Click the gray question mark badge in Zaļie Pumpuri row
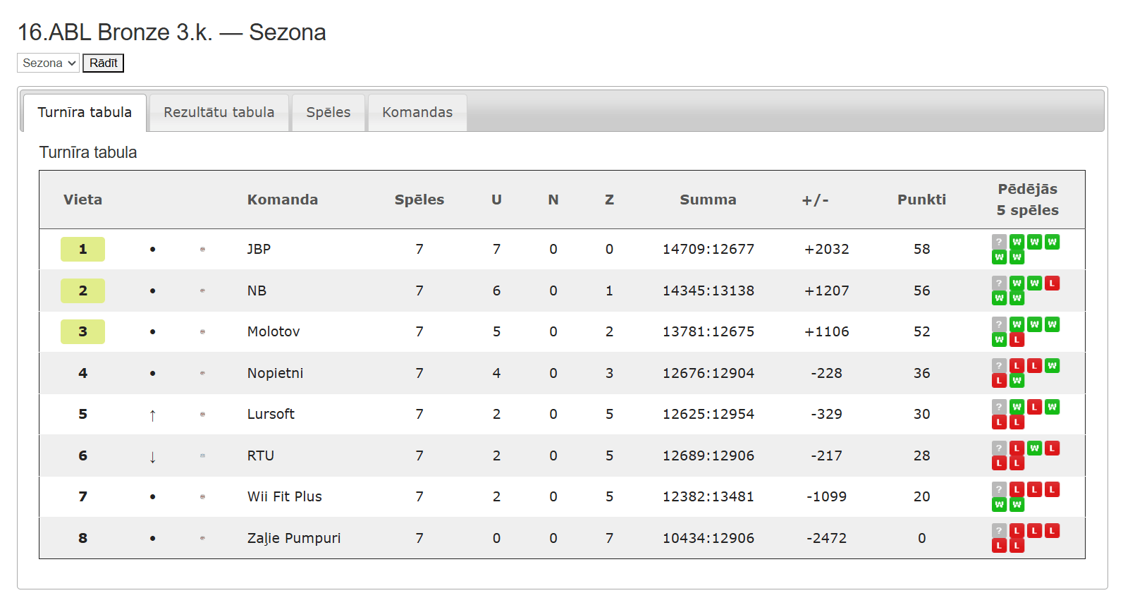Screen dimensions: 1123x593 tap(999, 531)
